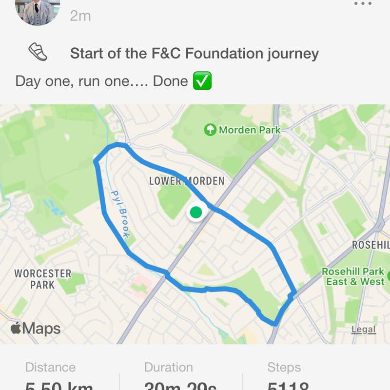Open the Legal link on map

pyautogui.click(x=364, y=330)
